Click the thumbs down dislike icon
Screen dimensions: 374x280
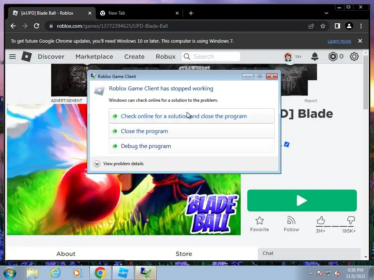coord(351,221)
